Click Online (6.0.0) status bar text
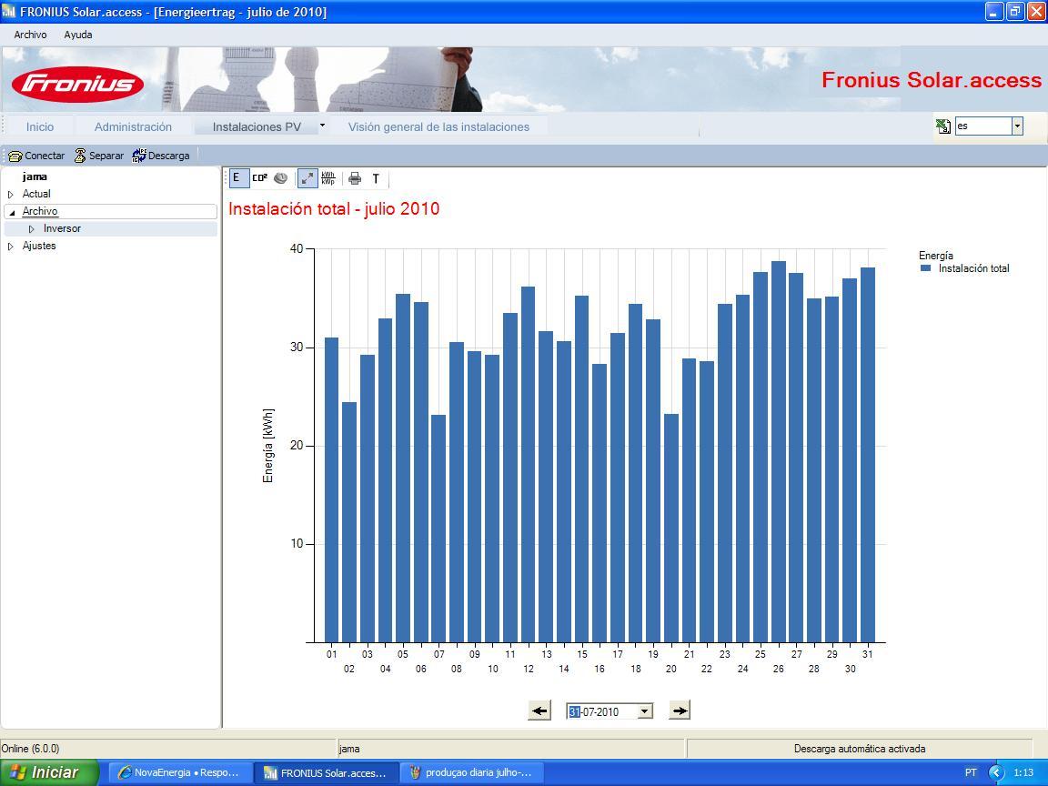The width and height of the screenshot is (1048, 786). 30,749
